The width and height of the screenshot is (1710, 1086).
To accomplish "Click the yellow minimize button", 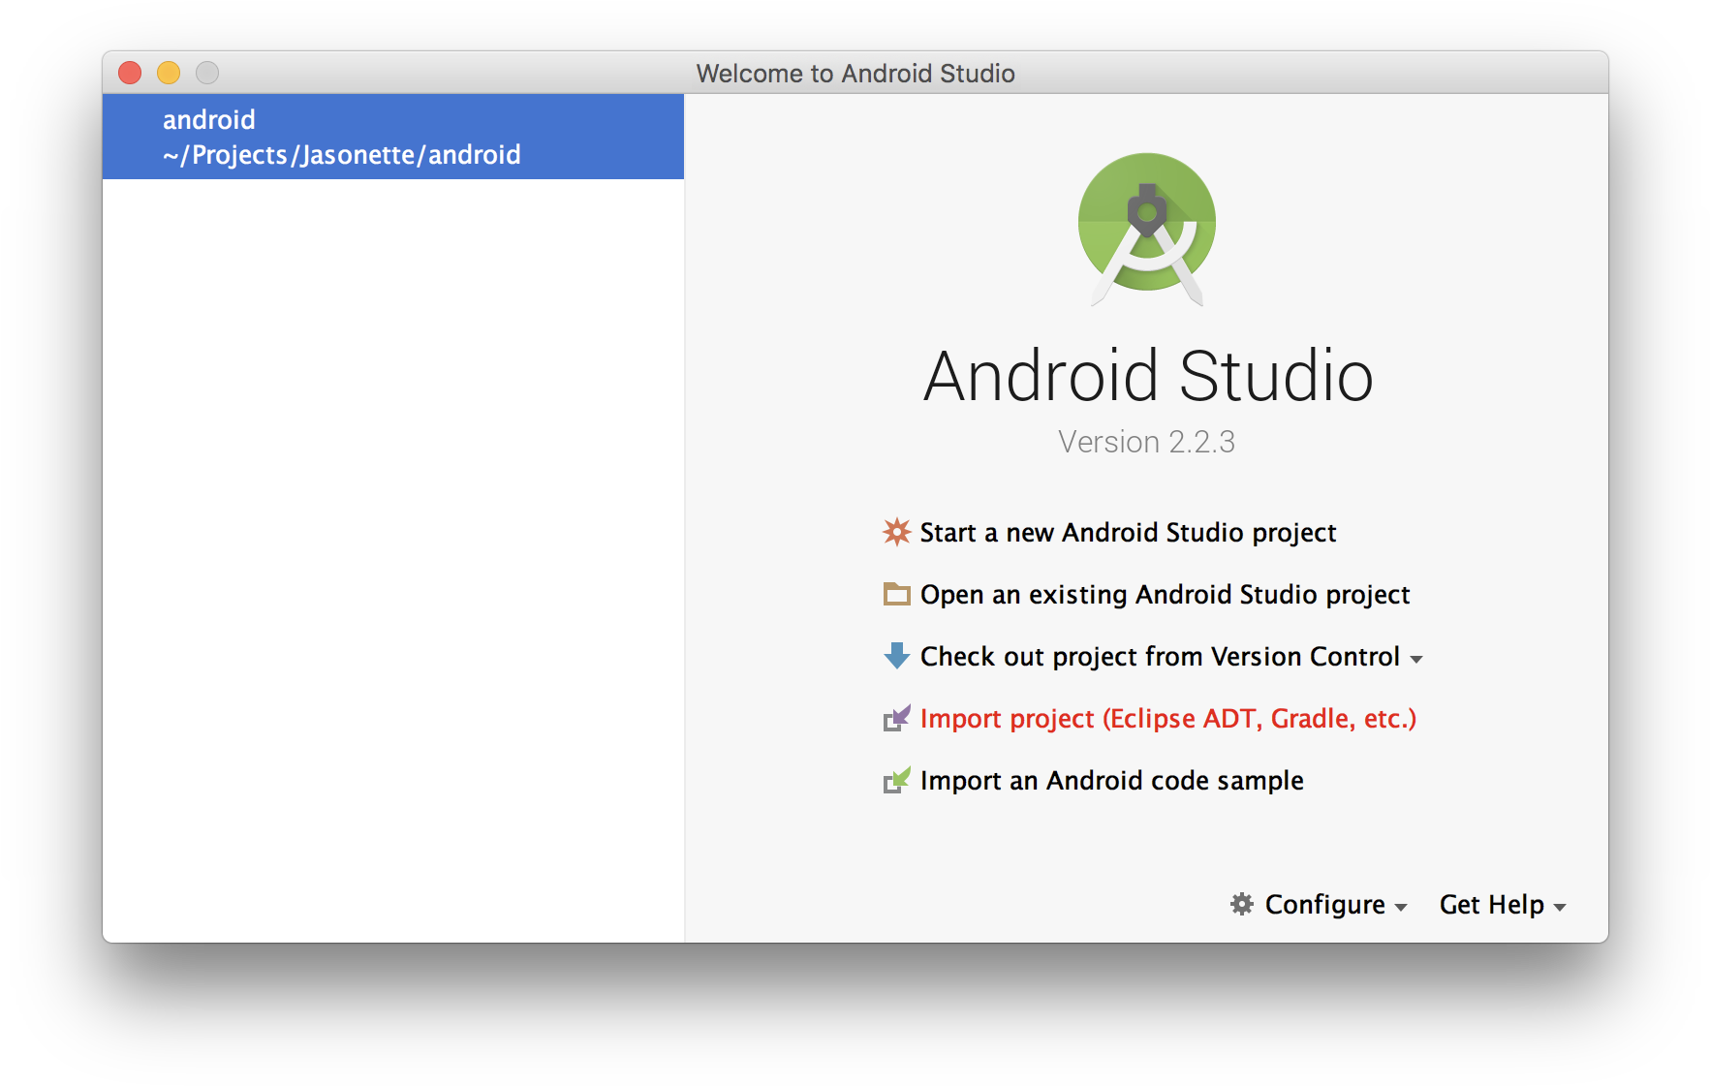I will point(168,72).
